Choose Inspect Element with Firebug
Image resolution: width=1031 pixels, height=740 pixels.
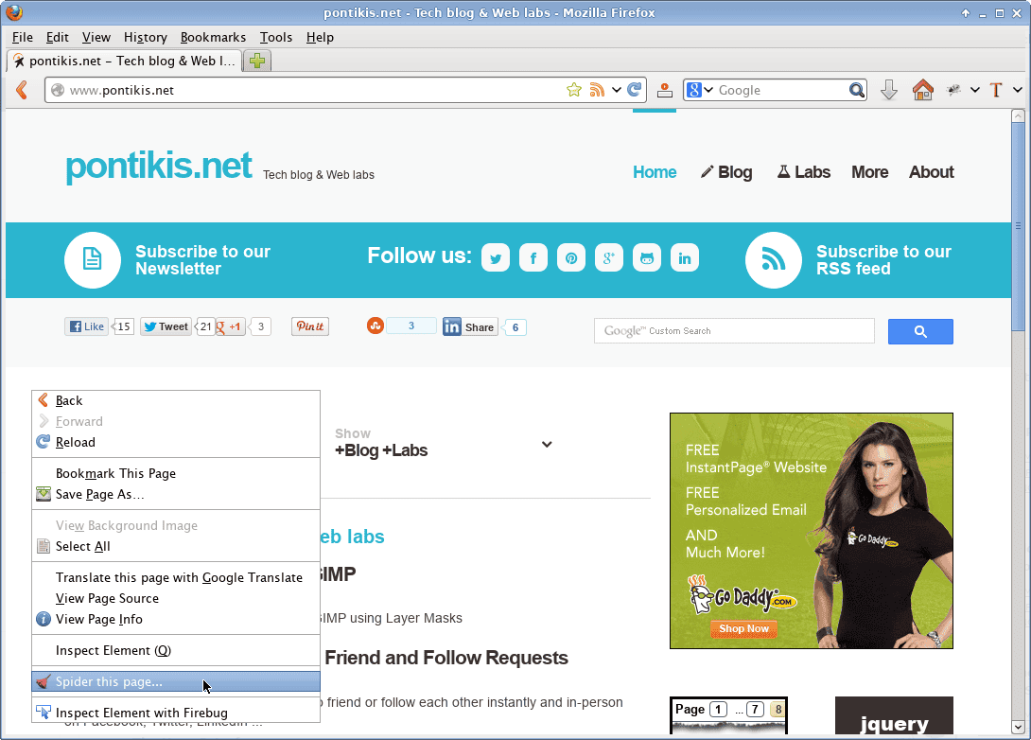pyautogui.click(x=176, y=713)
